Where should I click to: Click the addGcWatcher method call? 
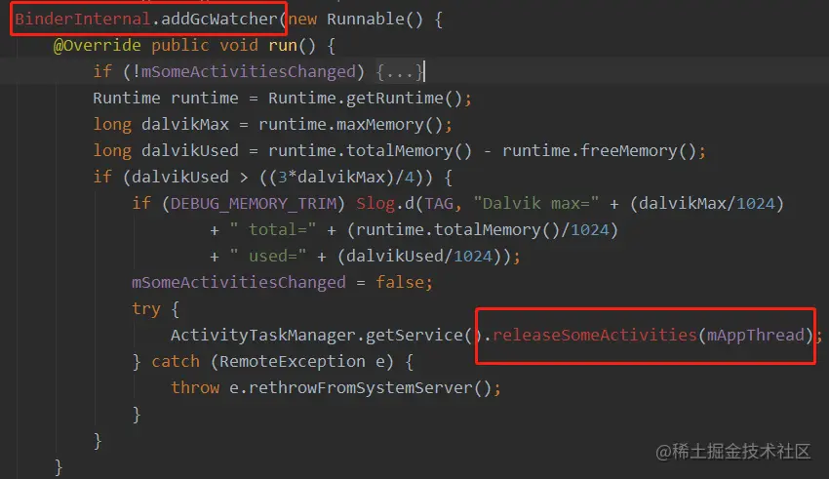pos(219,20)
